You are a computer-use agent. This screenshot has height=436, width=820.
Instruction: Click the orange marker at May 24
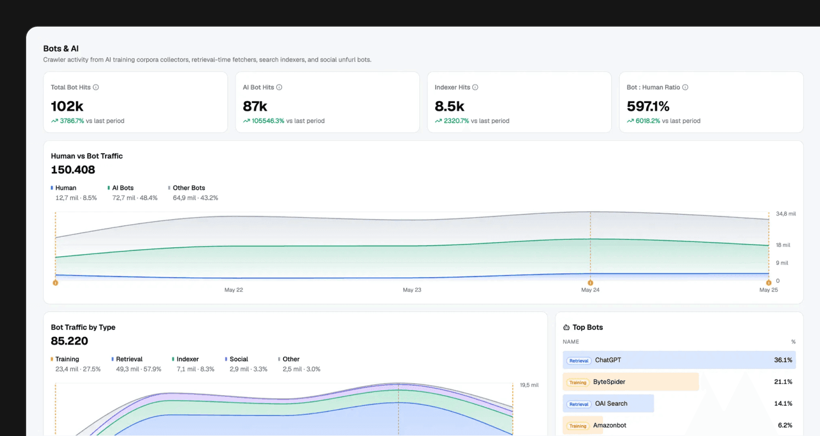[590, 283]
